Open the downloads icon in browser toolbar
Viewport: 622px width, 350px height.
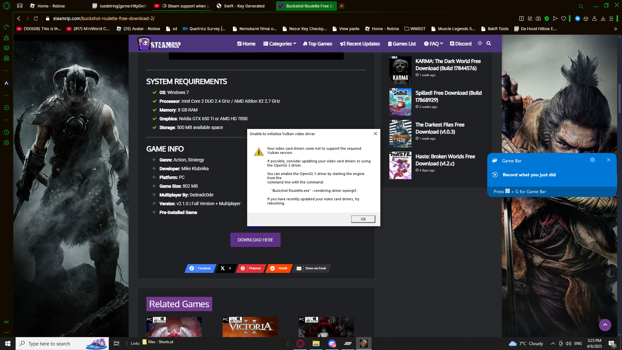pyautogui.click(x=603, y=18)
